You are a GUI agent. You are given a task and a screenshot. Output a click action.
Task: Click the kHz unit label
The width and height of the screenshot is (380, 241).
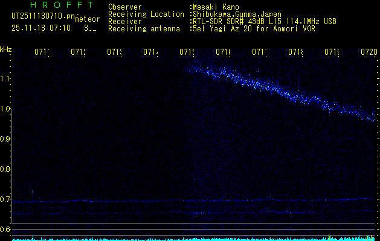6,49
